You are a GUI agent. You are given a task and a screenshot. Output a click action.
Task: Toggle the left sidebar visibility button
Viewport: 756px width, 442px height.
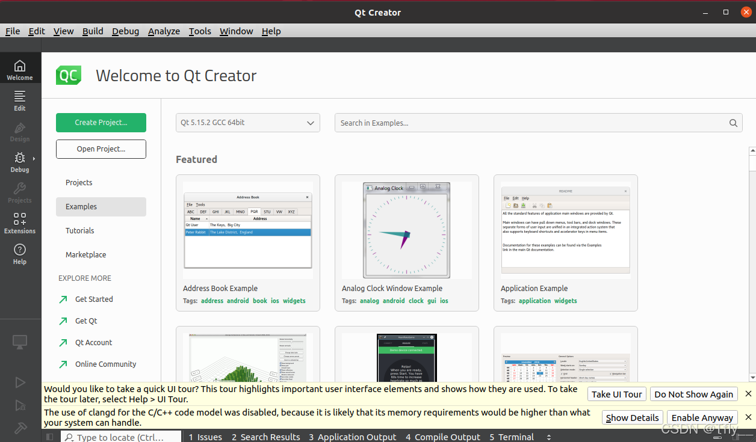[50, 437]
